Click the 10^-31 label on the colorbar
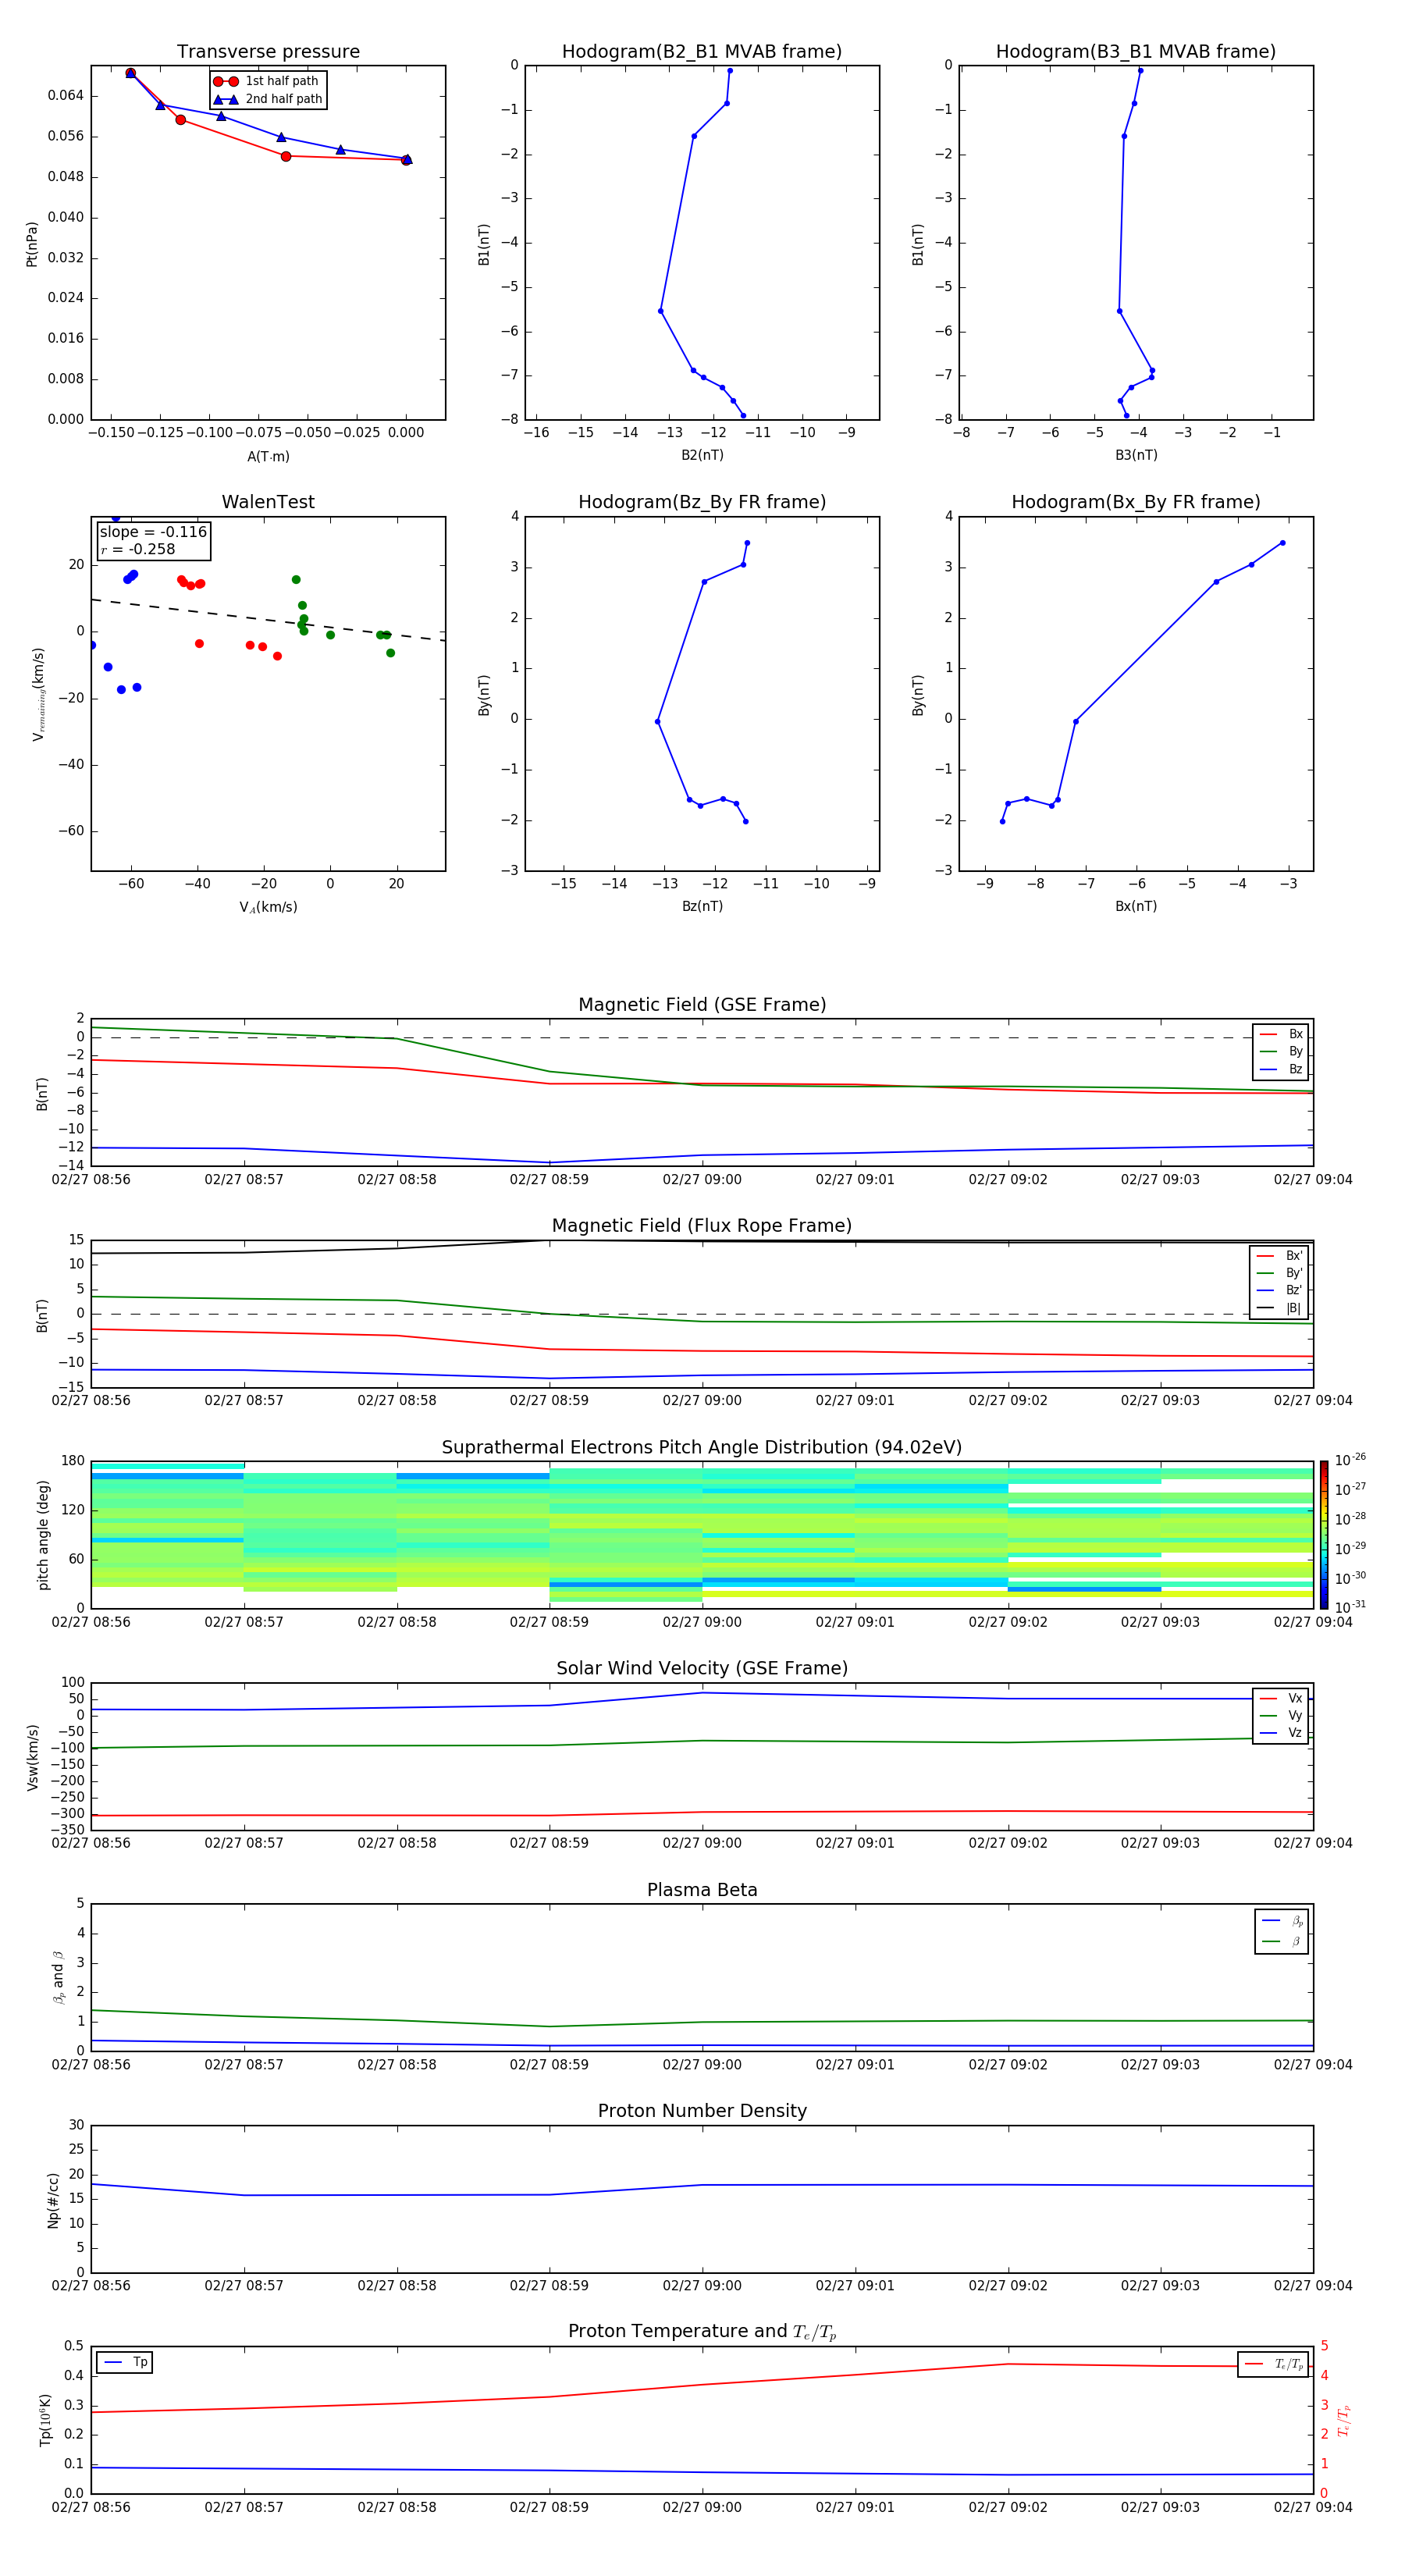1405x2576 pixels. [x=1350, y=1607]
